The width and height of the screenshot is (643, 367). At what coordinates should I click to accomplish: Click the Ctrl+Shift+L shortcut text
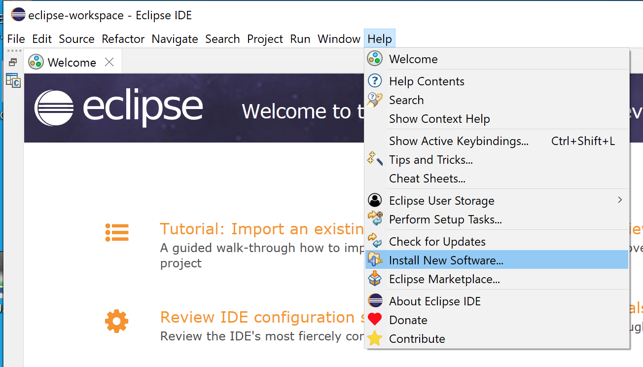(x=583, y=141)
